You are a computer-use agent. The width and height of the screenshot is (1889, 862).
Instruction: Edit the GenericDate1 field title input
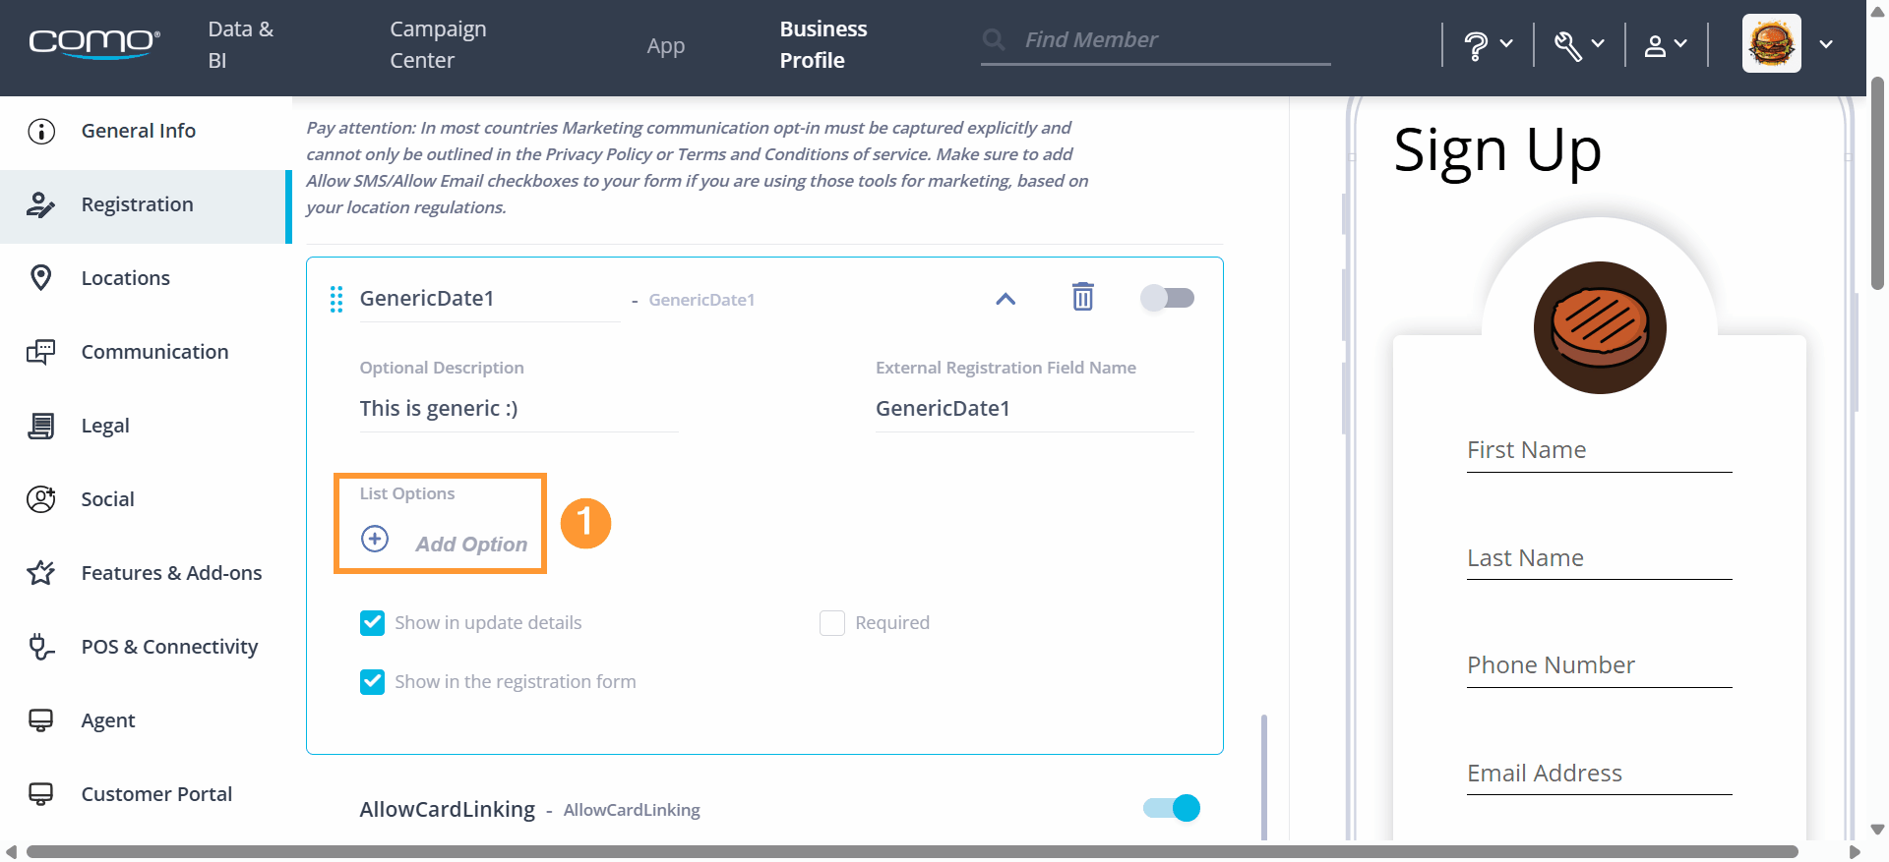(489, 299)
